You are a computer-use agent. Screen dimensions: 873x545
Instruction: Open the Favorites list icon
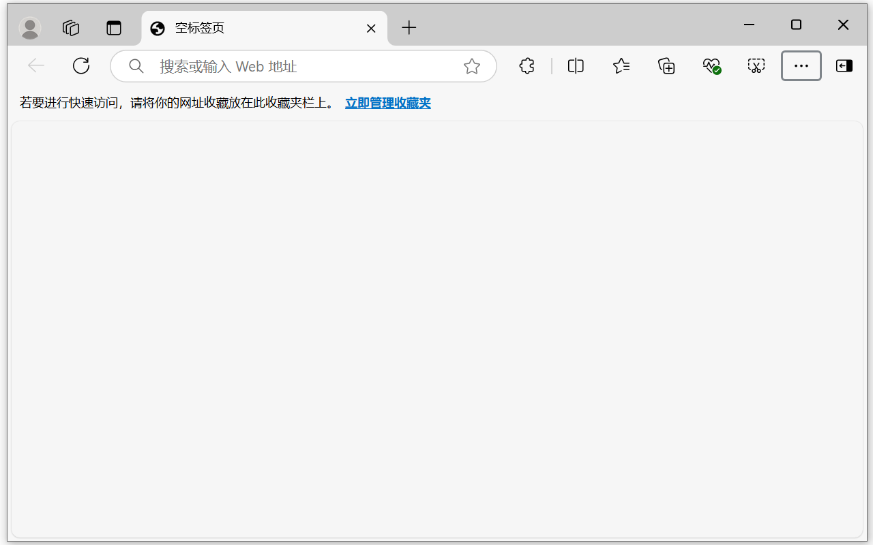pos(621,66)
